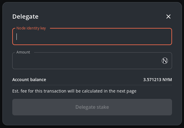Click the word "stake" on the bottom button
The height and width of the screenshot is (128, 184).
[102, 107]
